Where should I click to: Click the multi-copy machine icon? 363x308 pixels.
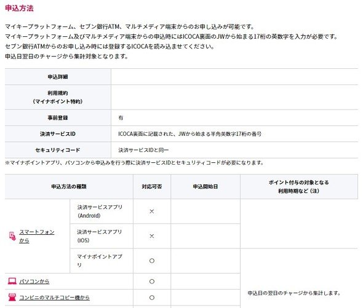pyautogui.click(x=12, y=297)
